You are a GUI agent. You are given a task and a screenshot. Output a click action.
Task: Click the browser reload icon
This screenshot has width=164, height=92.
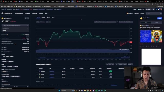[x=6, y=4]
